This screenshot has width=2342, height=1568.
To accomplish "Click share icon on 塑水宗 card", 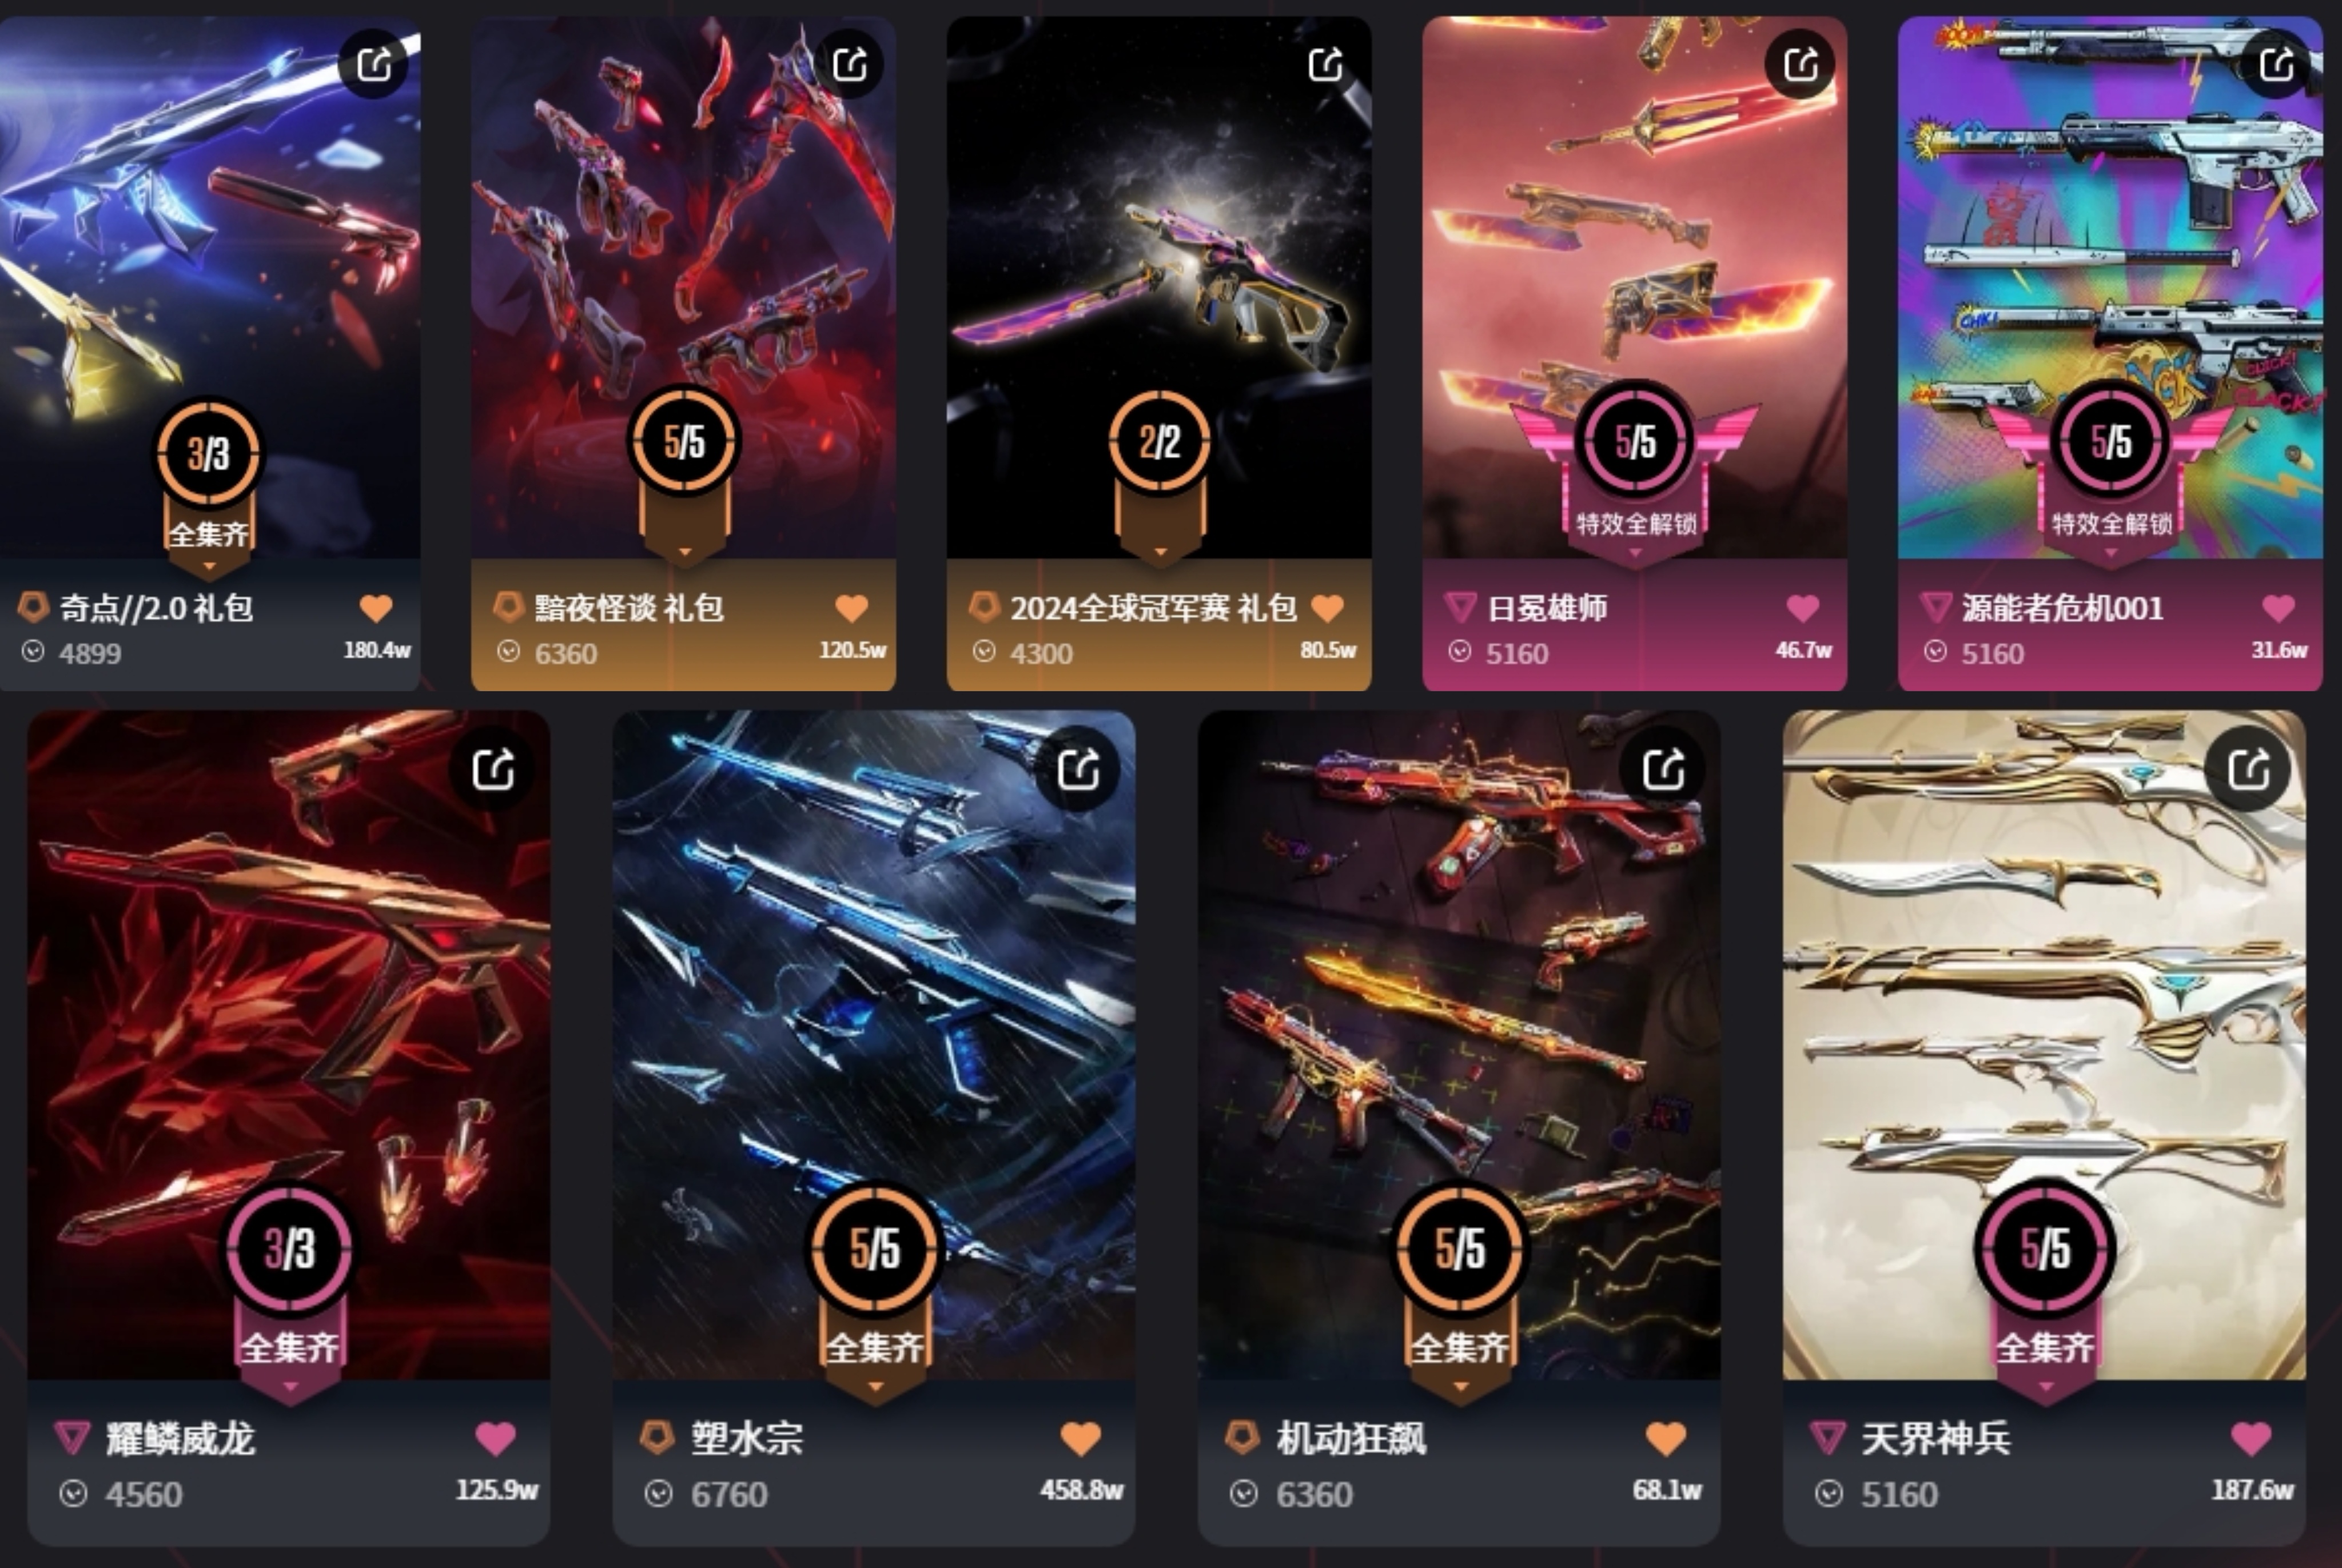I will [x=1078, y=769].
